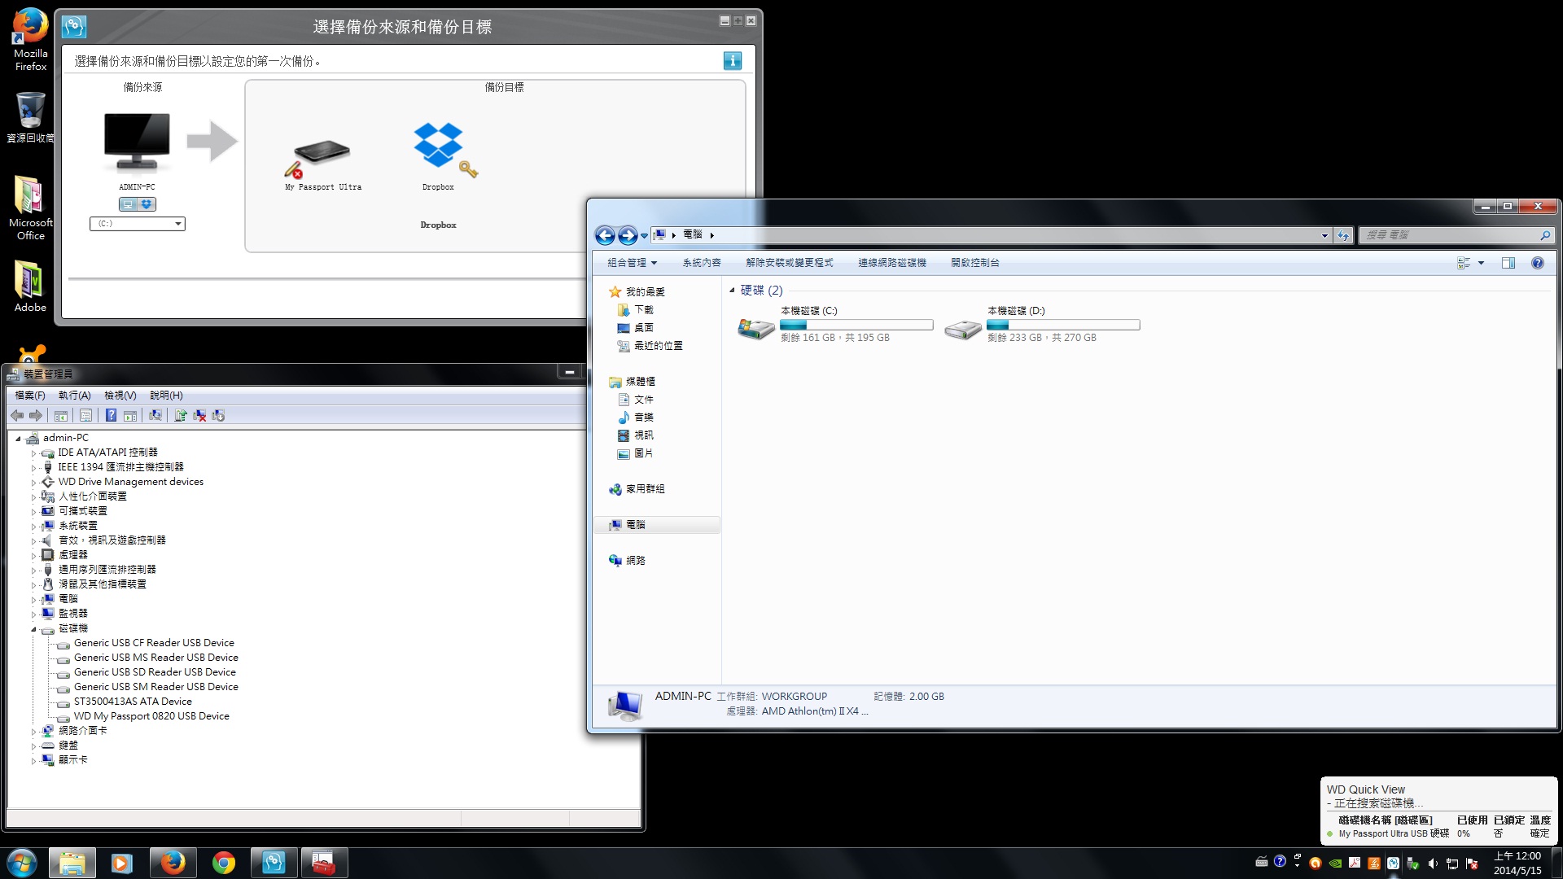Click the scan for hardware changes toolbar icon
1563x879 pixels.
pyautogui.click(x=155, y=415)
